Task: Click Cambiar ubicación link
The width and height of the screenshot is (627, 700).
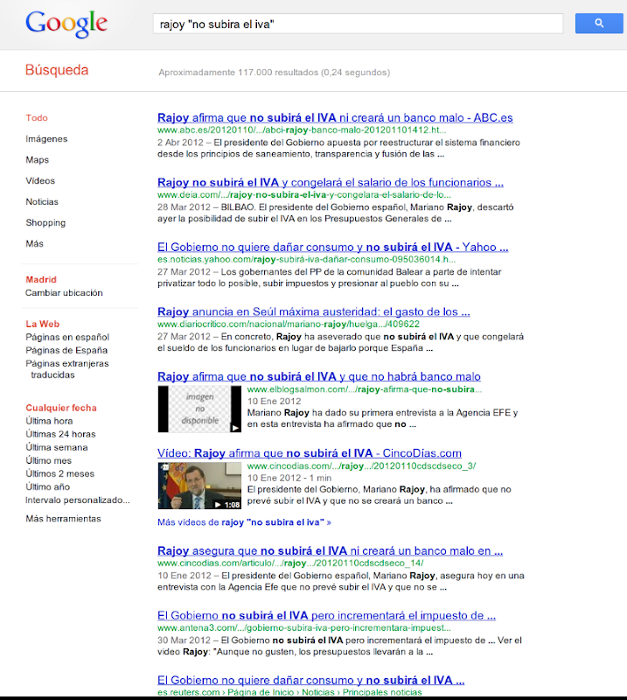Action: (x=64, y=293)
